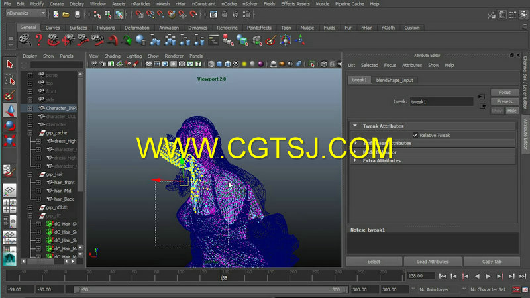Expand the persp camera node
This screenshot has height=298, width=530.
[30, 75]
